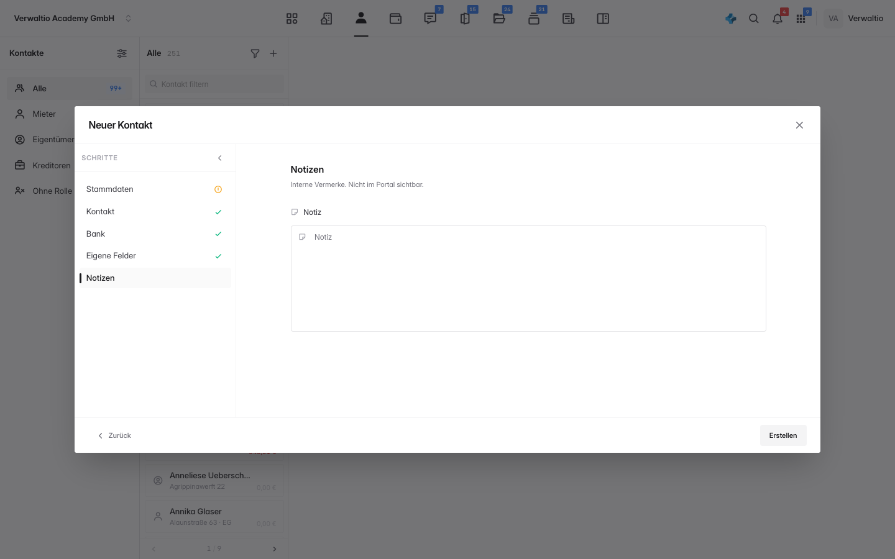This screenshot has width=895, height=559.
Task: Open the newspaper icon in top navigation
Action: click(568, 19)
